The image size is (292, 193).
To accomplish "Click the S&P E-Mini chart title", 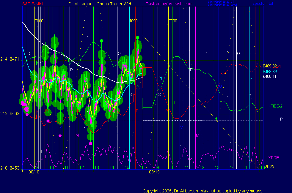I will click(35, 4).
